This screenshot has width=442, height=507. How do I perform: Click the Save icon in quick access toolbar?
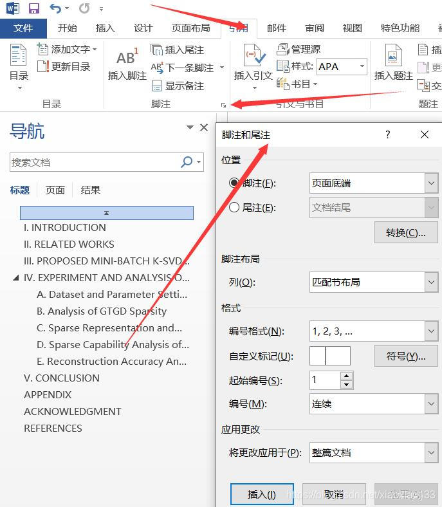(x=33, y=8)
